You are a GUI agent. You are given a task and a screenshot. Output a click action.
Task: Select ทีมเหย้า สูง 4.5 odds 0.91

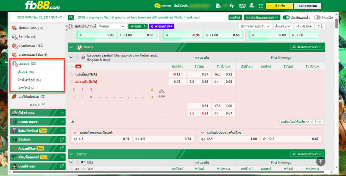click(x=102, y=139)
